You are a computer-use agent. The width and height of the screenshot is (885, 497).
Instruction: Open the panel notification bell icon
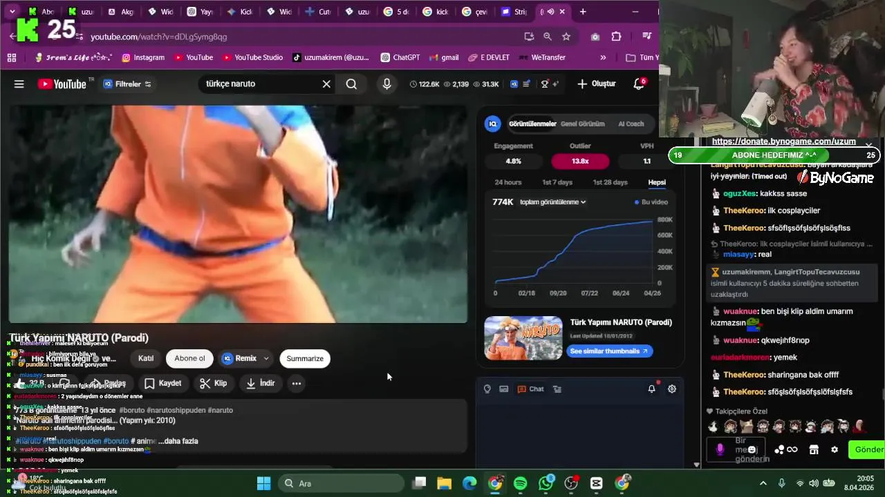click(x=651, y=389)
